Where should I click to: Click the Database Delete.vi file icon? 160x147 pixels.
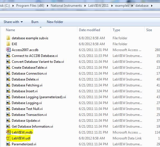pos(8,79)
